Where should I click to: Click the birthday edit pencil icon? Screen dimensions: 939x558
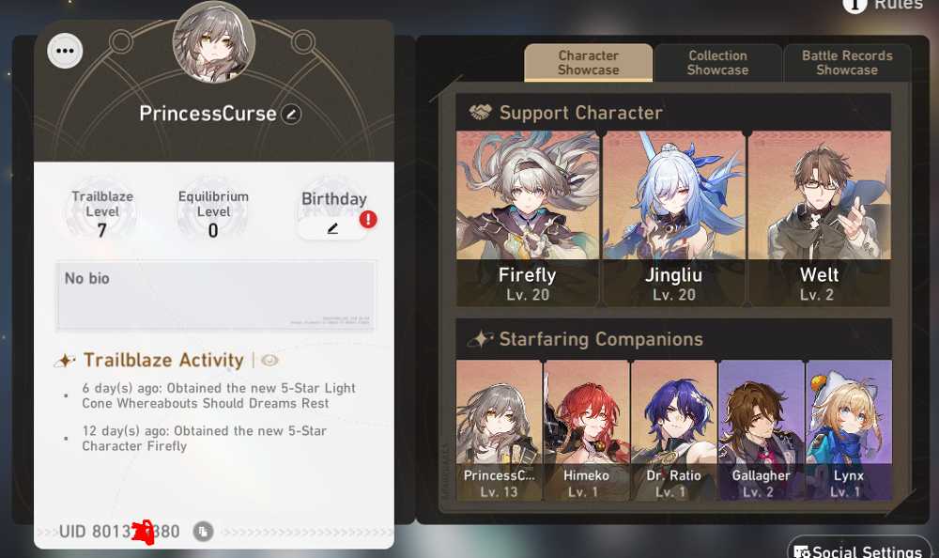click(x=332, y=228)
